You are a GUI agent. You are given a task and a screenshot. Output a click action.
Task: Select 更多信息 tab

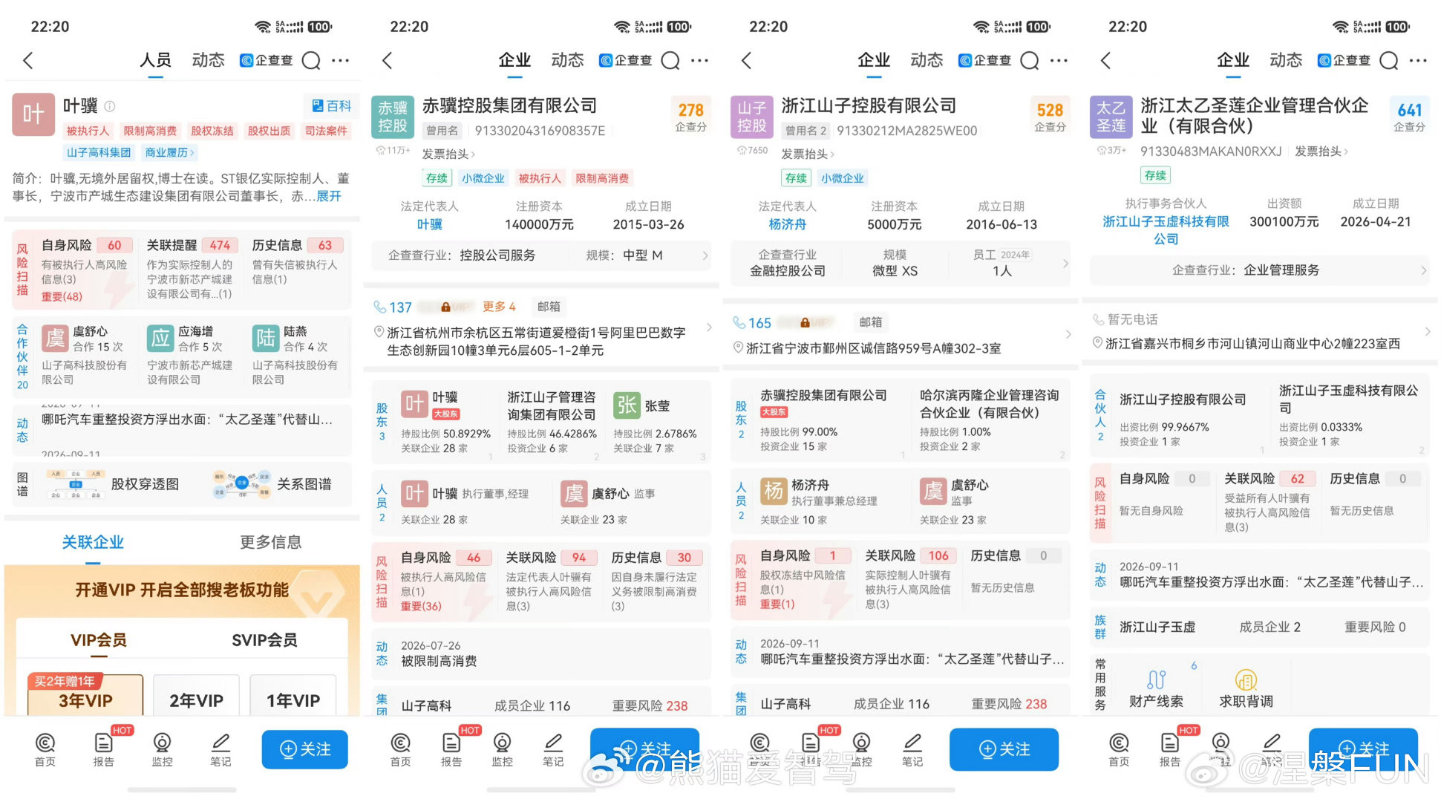[271, 542]
